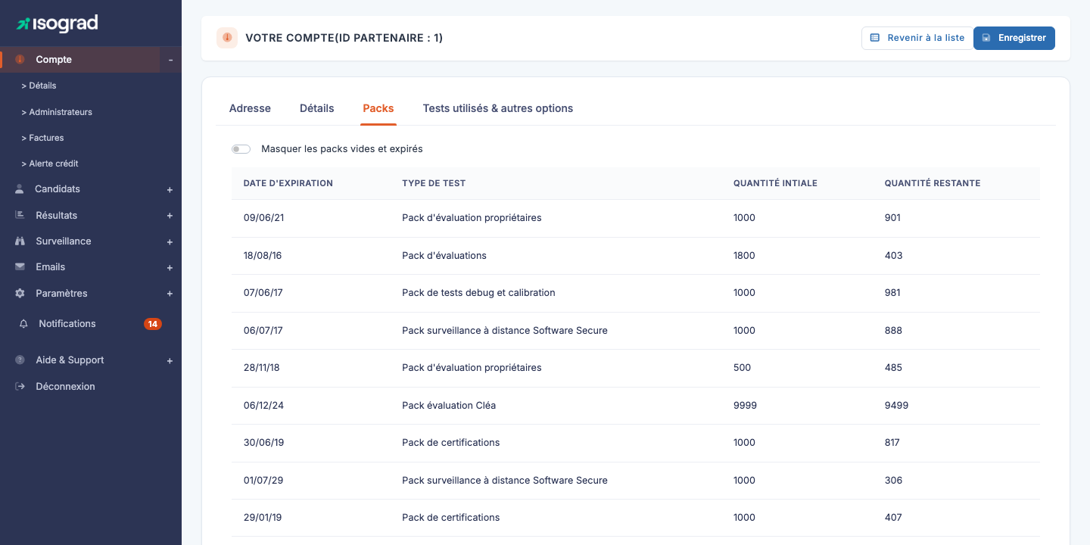Click the expiration date 09/06/21
The image size is (1090, 545).
(x=263, y=218)
